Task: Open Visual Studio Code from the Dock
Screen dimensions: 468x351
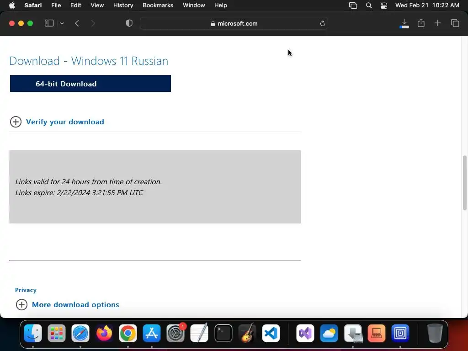Action: pyautogui.click(x=271, y=333)
